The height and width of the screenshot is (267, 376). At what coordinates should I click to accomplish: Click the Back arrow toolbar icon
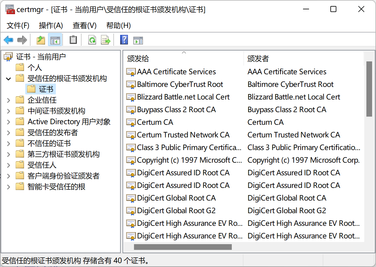(x=8, y=40)
